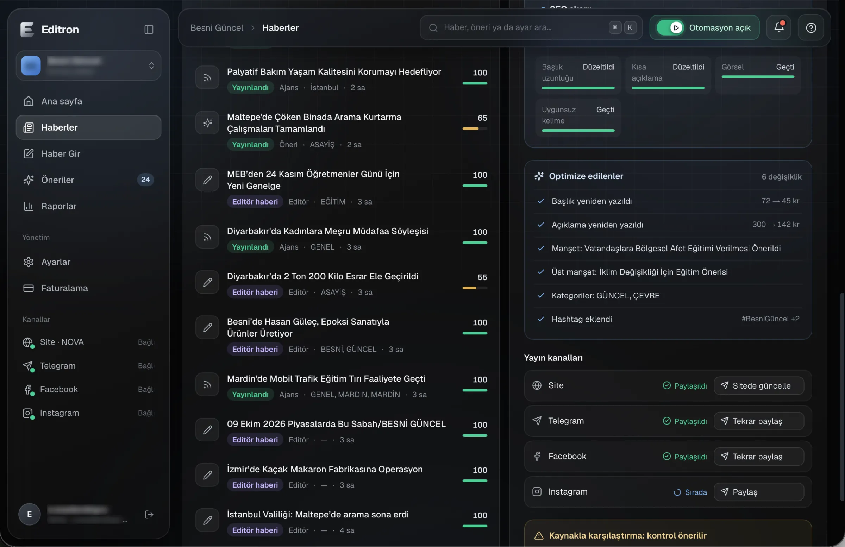Click the Instagram icon in Yayın kanalları
845x547 pixels.
537,492
